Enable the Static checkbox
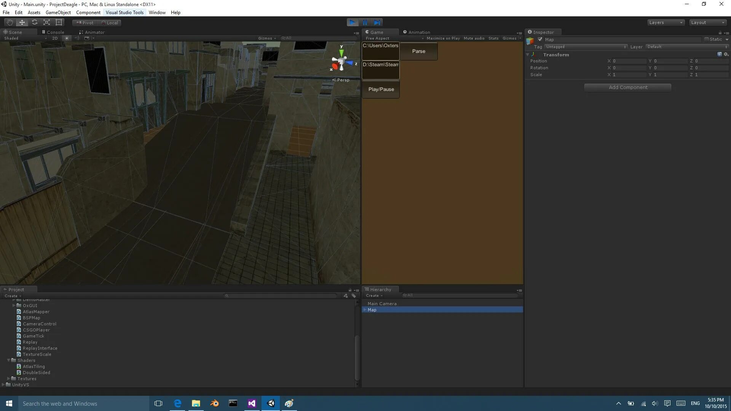The width and height of the screenshot is (731, 411). [707, 39]
